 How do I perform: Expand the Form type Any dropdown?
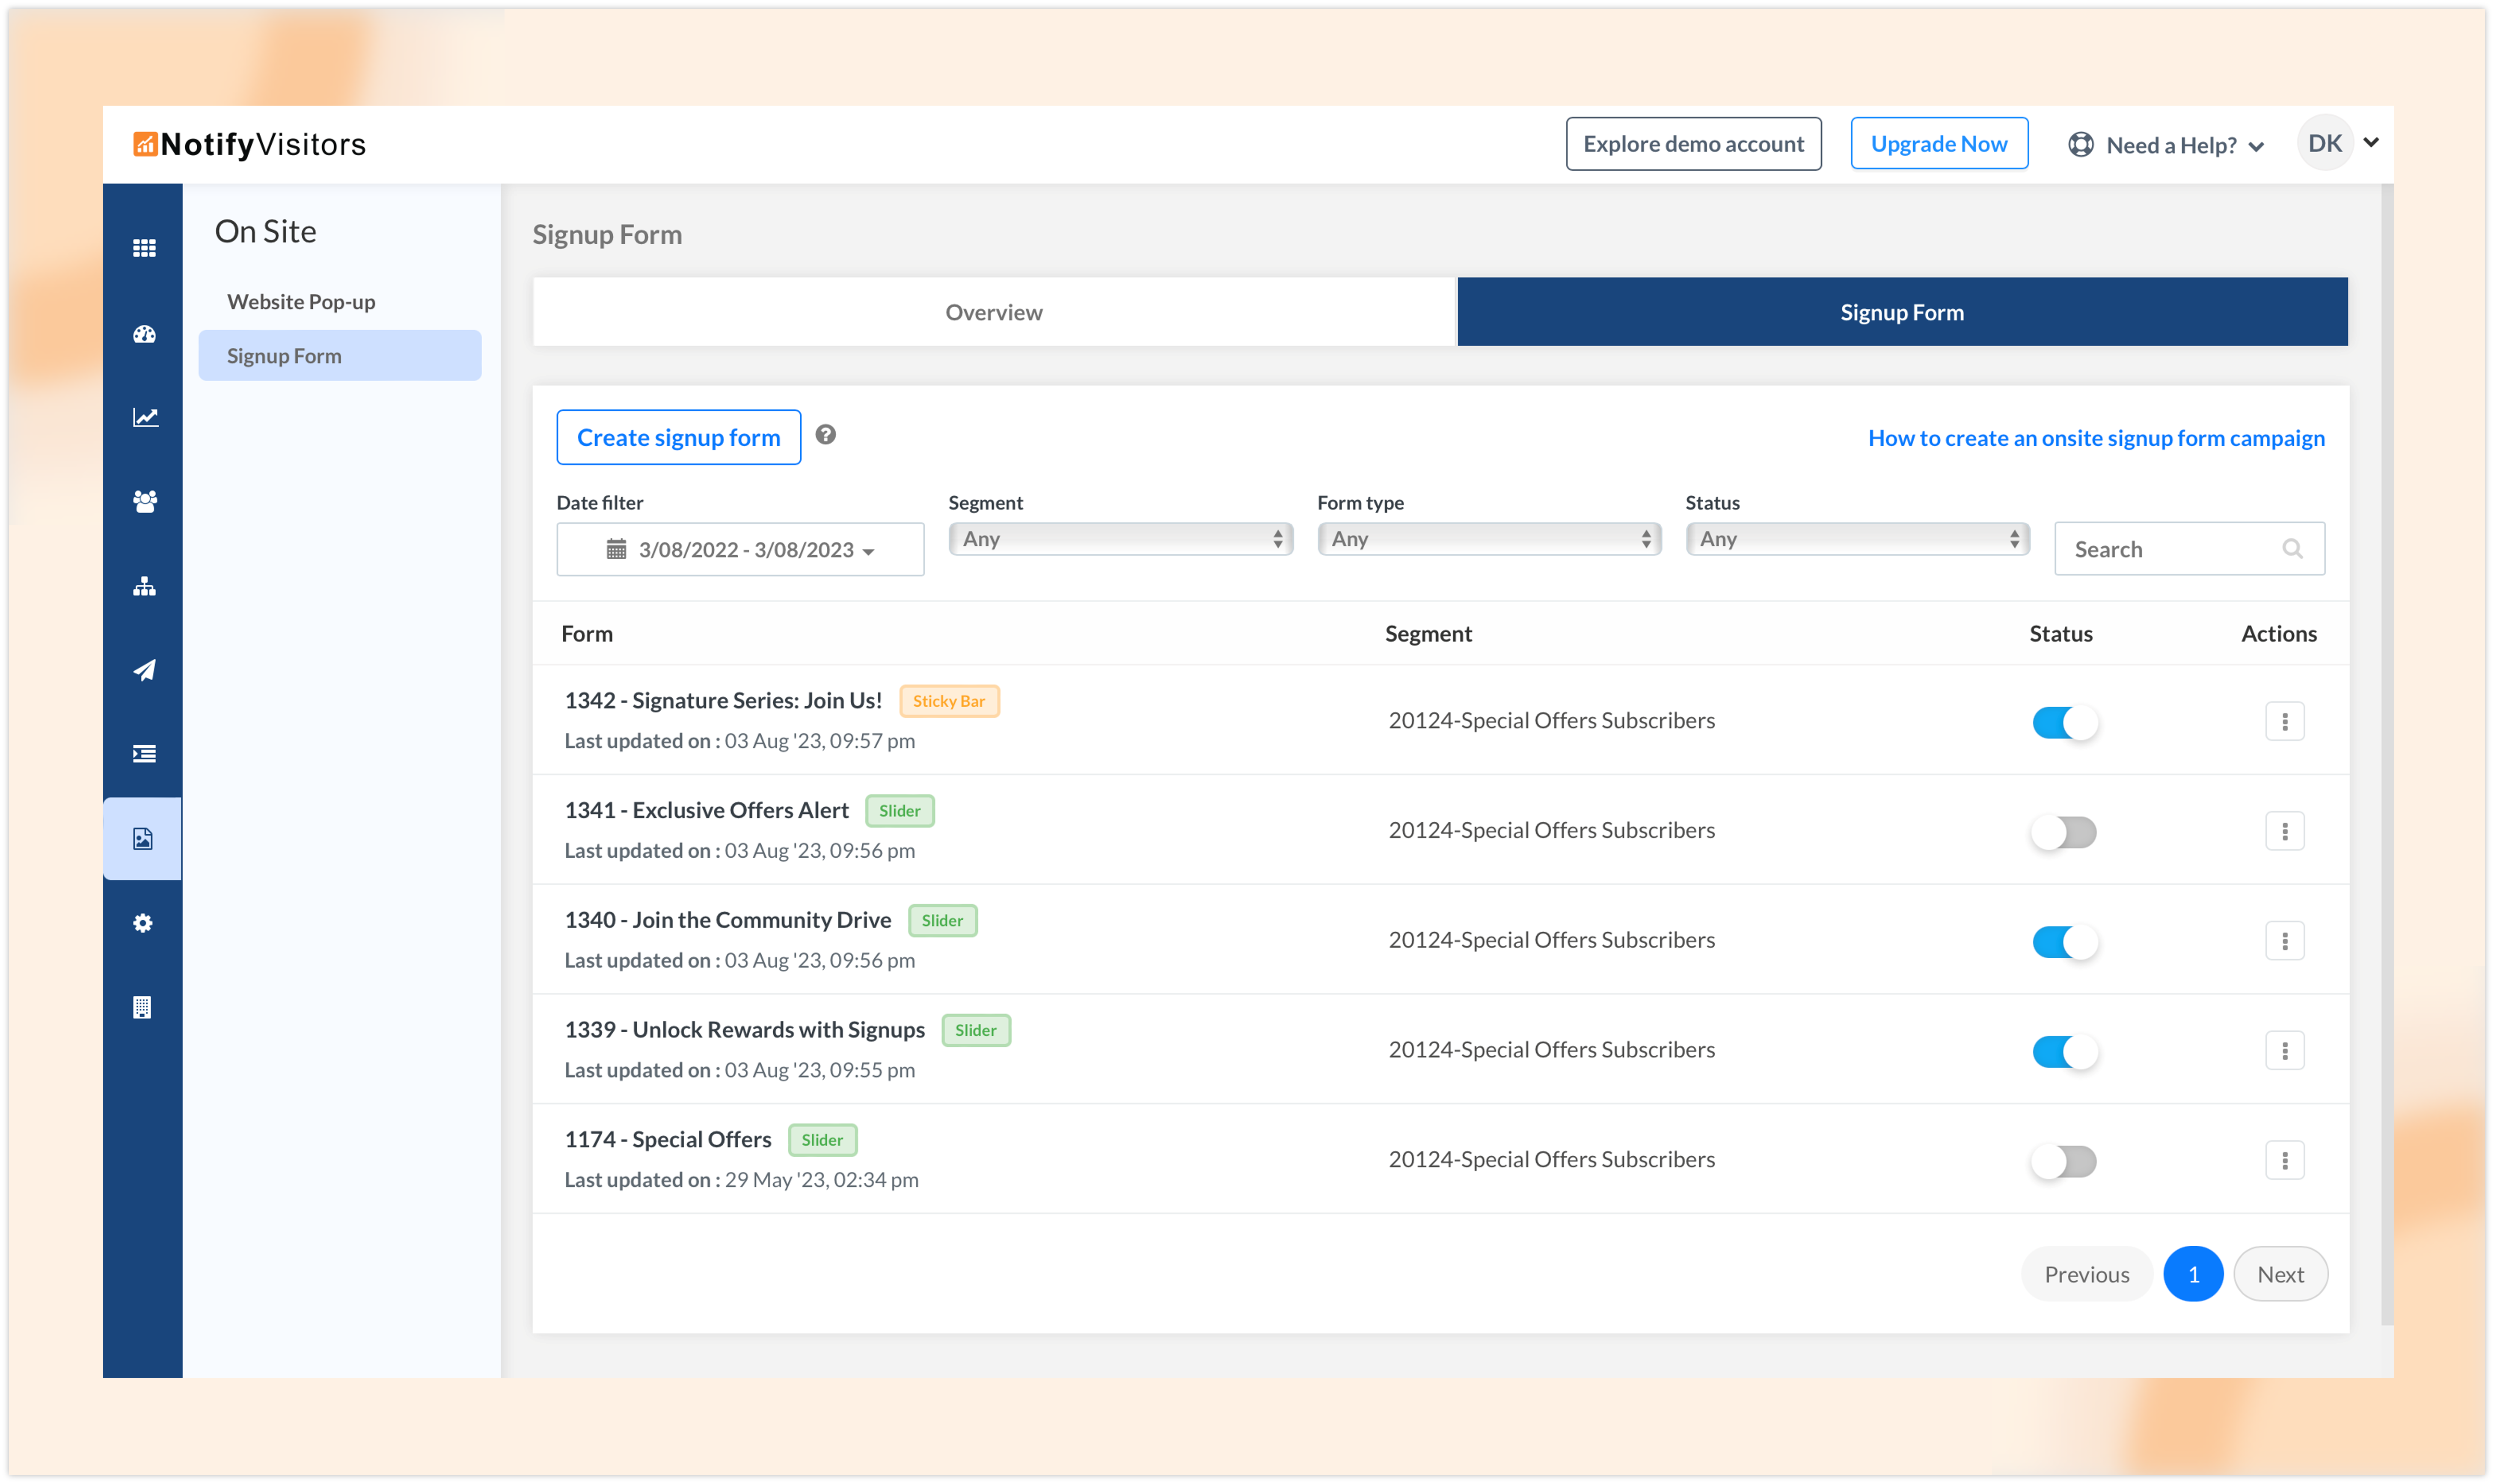point(1489,539)
